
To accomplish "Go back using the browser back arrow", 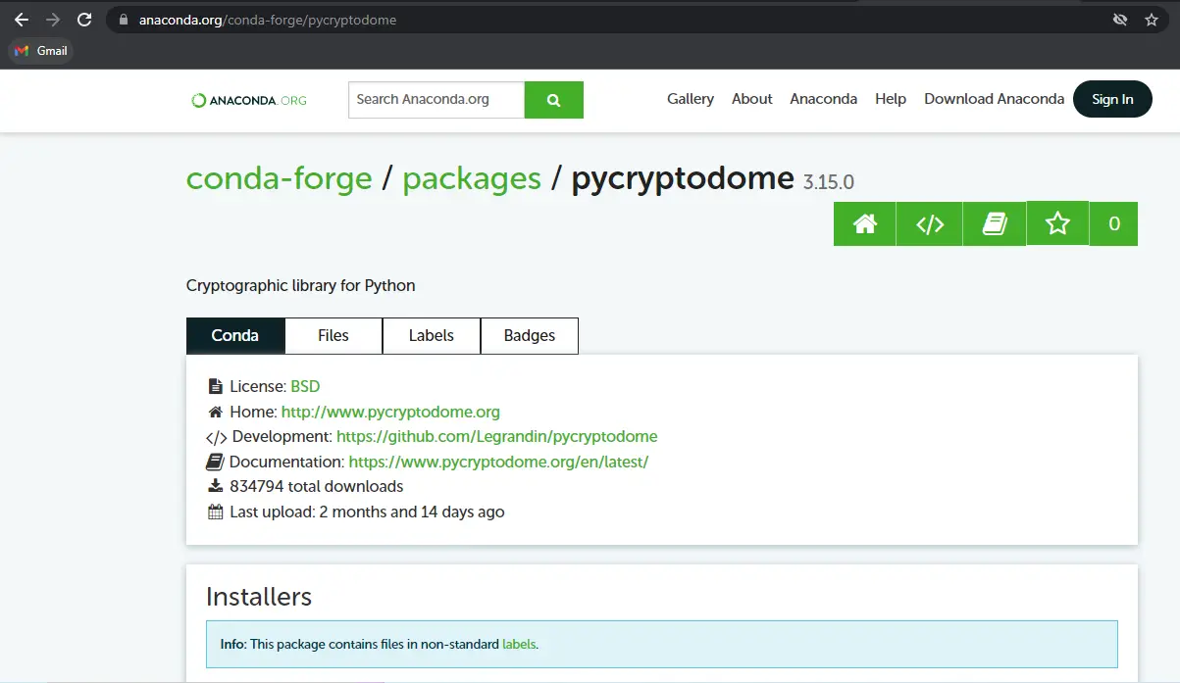I will tap(22, 20).
